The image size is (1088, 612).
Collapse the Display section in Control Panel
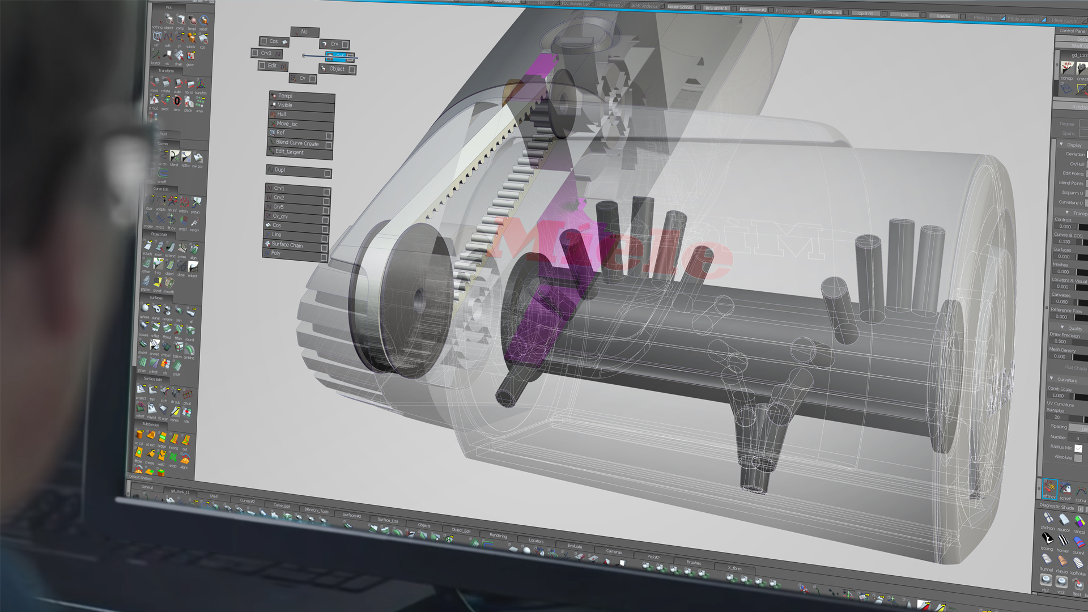(x=1061, y=144)
